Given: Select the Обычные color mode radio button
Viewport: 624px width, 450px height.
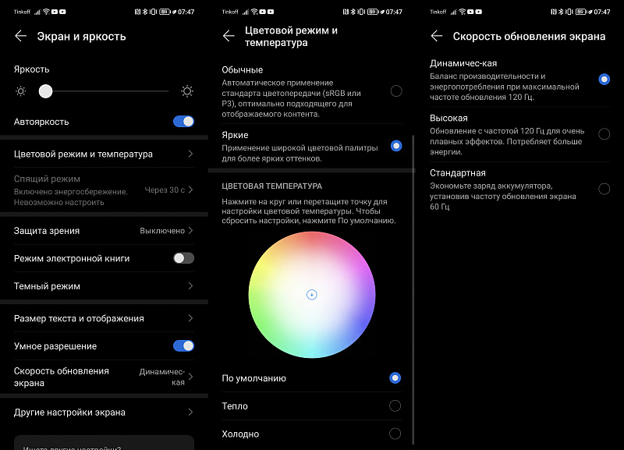Looking at the screenshot, I should coord(396,91).
